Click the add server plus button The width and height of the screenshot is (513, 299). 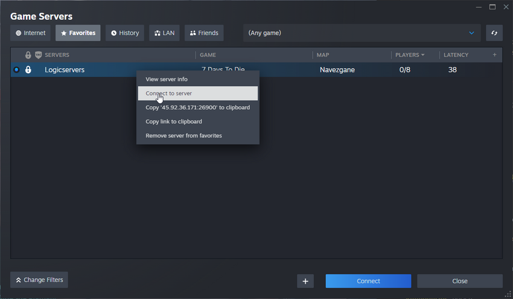(305, 281)
